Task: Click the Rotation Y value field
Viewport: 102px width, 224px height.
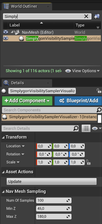Action: pyautogui.click(x=60, y=154)
